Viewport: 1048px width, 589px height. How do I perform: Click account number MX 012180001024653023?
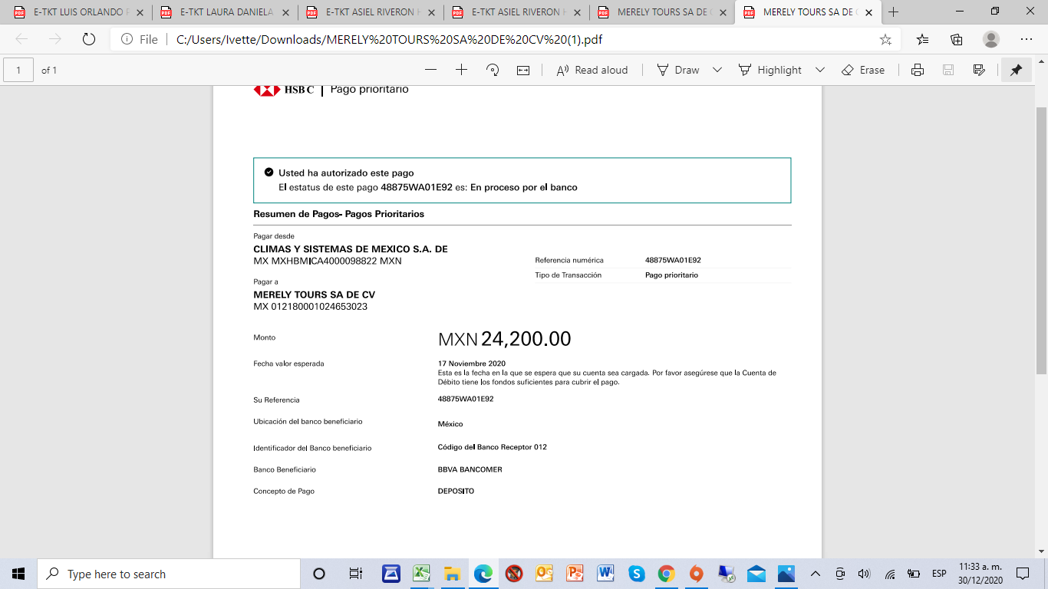click(x=310, y=307)
